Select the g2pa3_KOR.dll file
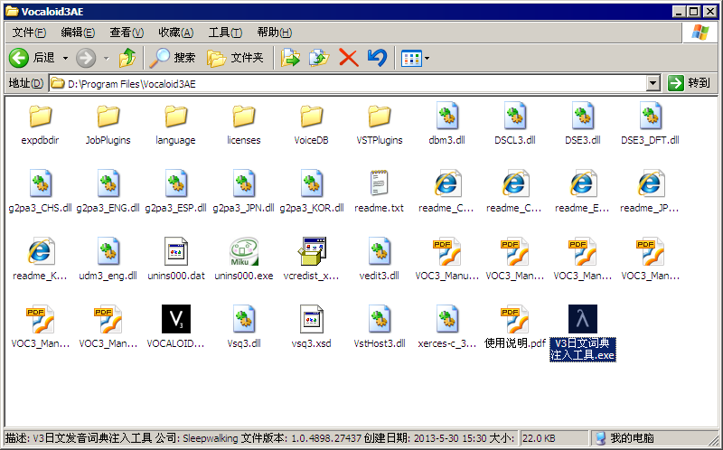This screenshot has height=450, width=723. (311, 192)
